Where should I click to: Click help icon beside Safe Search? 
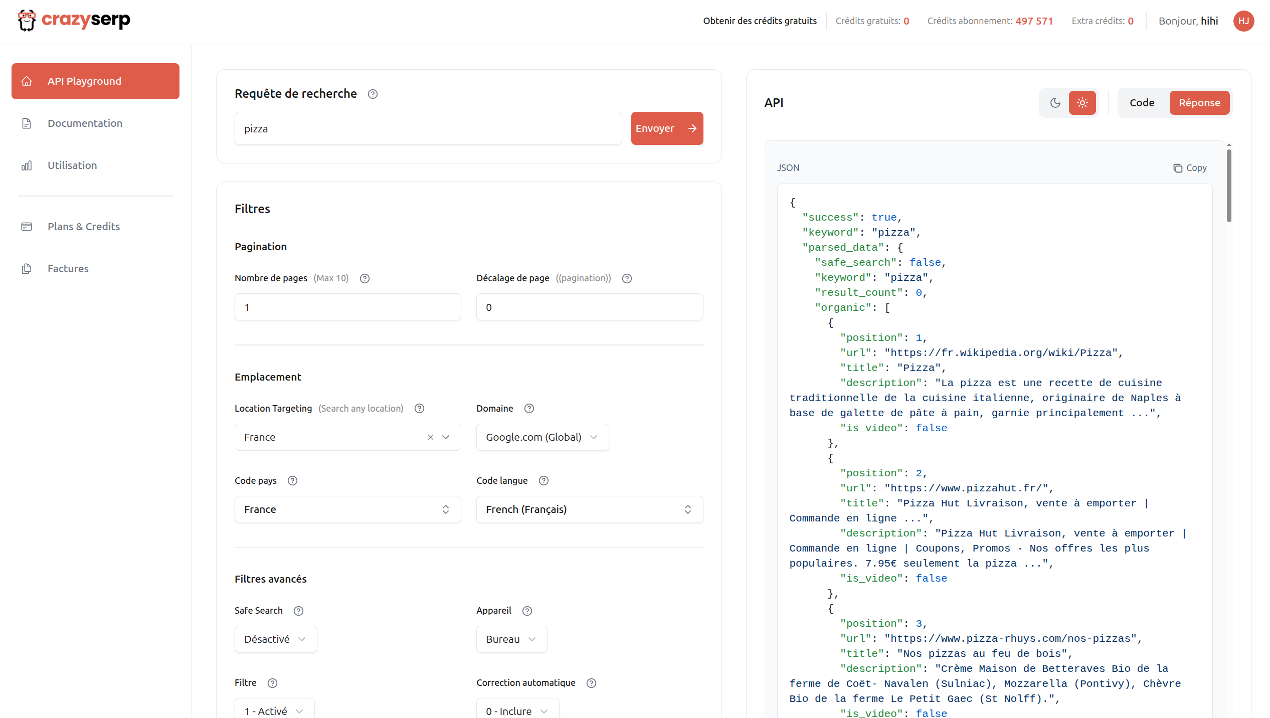(x=298, y=611)
